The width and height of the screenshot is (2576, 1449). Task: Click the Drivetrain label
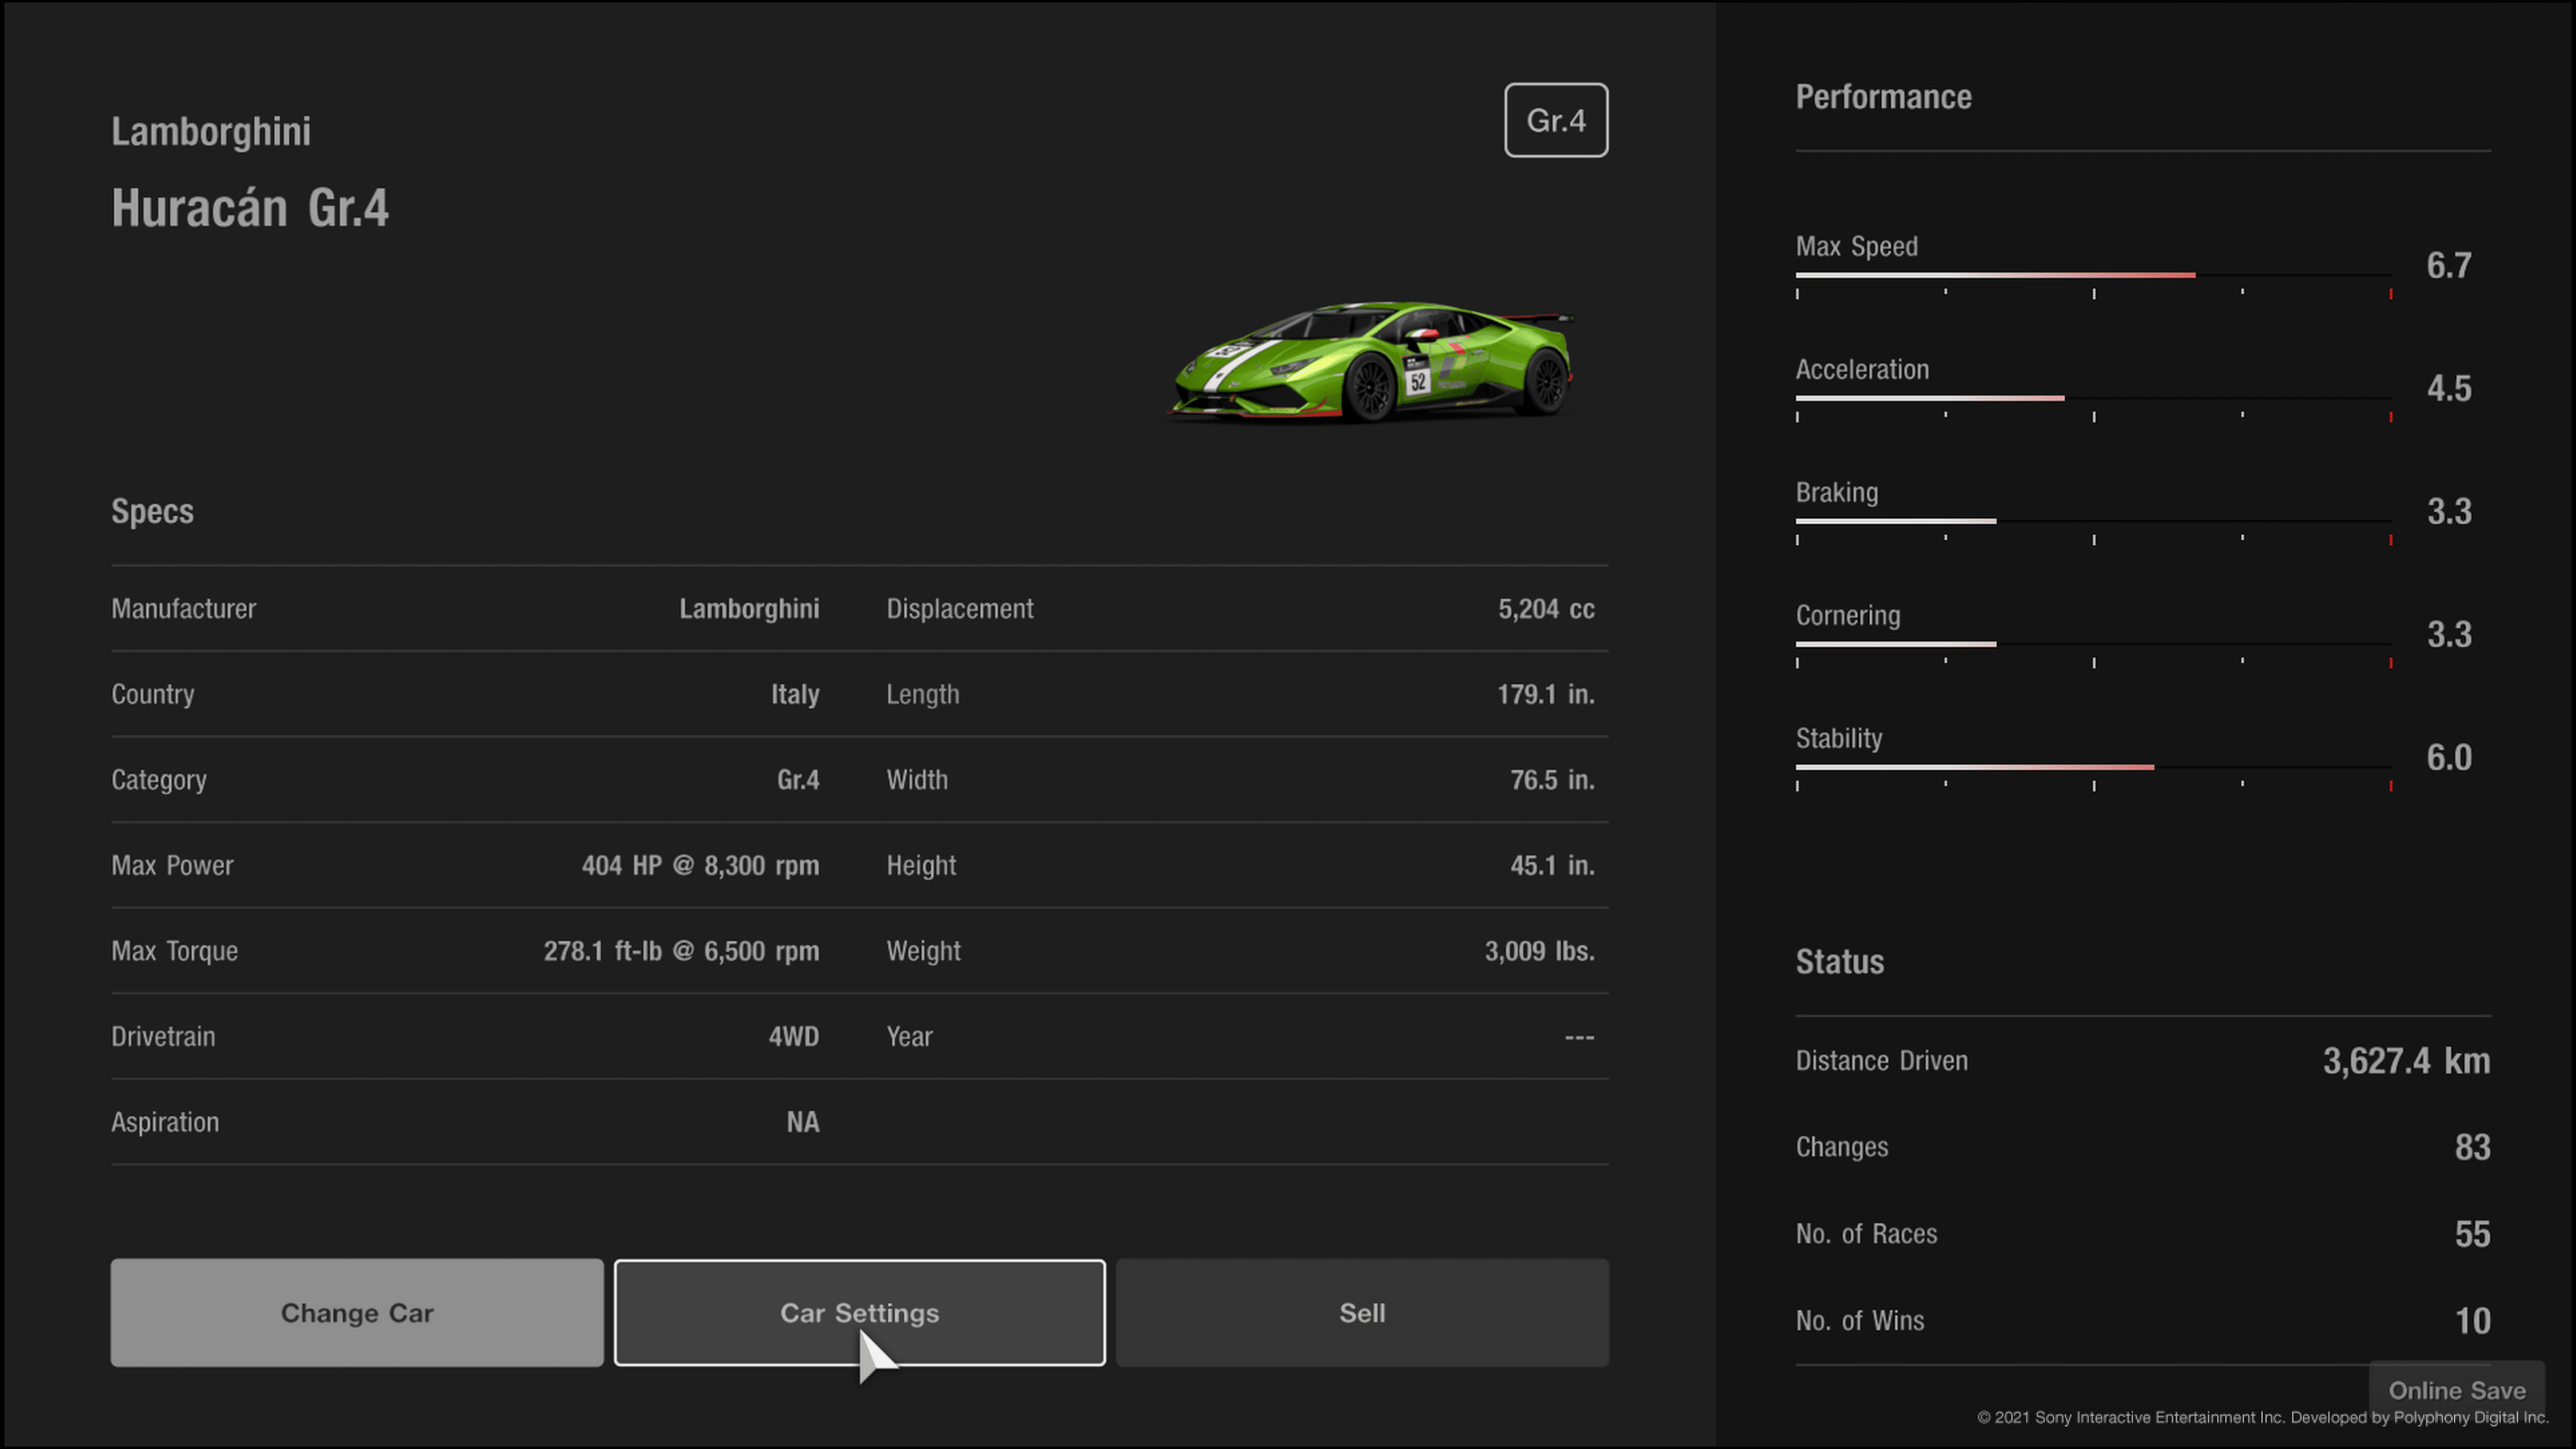click(163, 1036)
